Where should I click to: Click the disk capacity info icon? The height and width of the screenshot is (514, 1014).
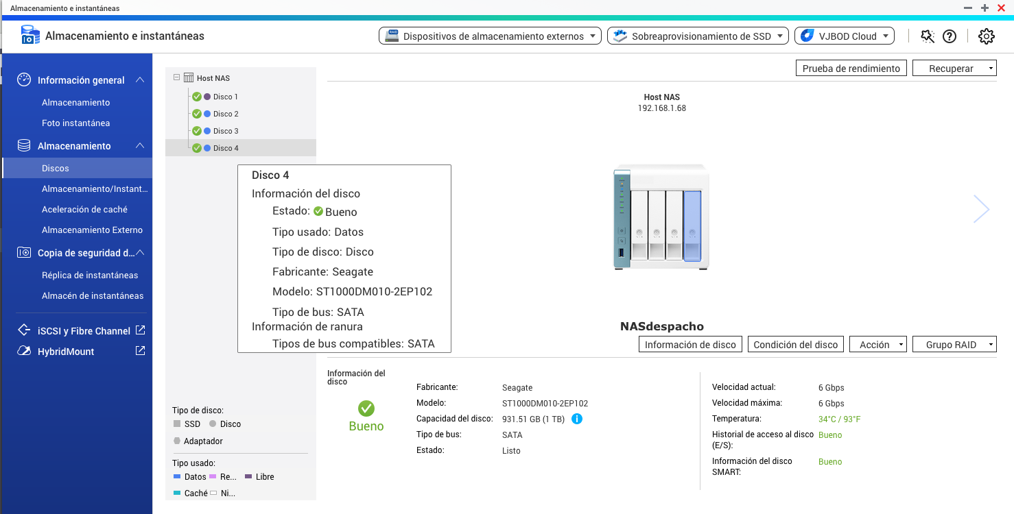pyautogui.click(x=577, y=419)
